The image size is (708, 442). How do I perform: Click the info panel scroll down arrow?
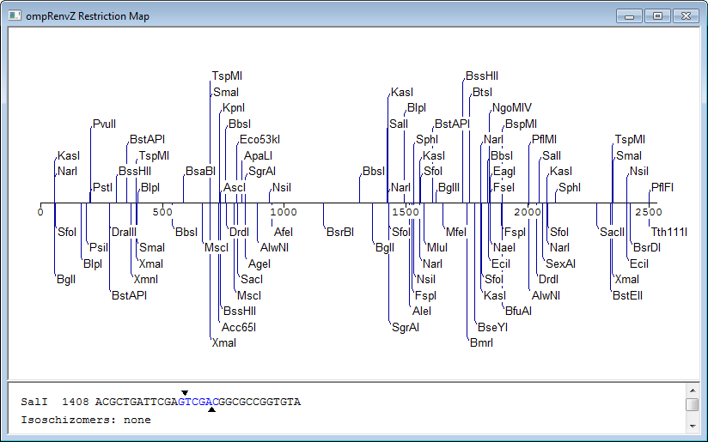coord(693,427)
